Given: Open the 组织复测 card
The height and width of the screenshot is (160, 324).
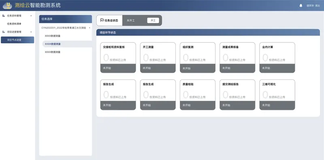Looking at the screenshot, I should point(198,57).
